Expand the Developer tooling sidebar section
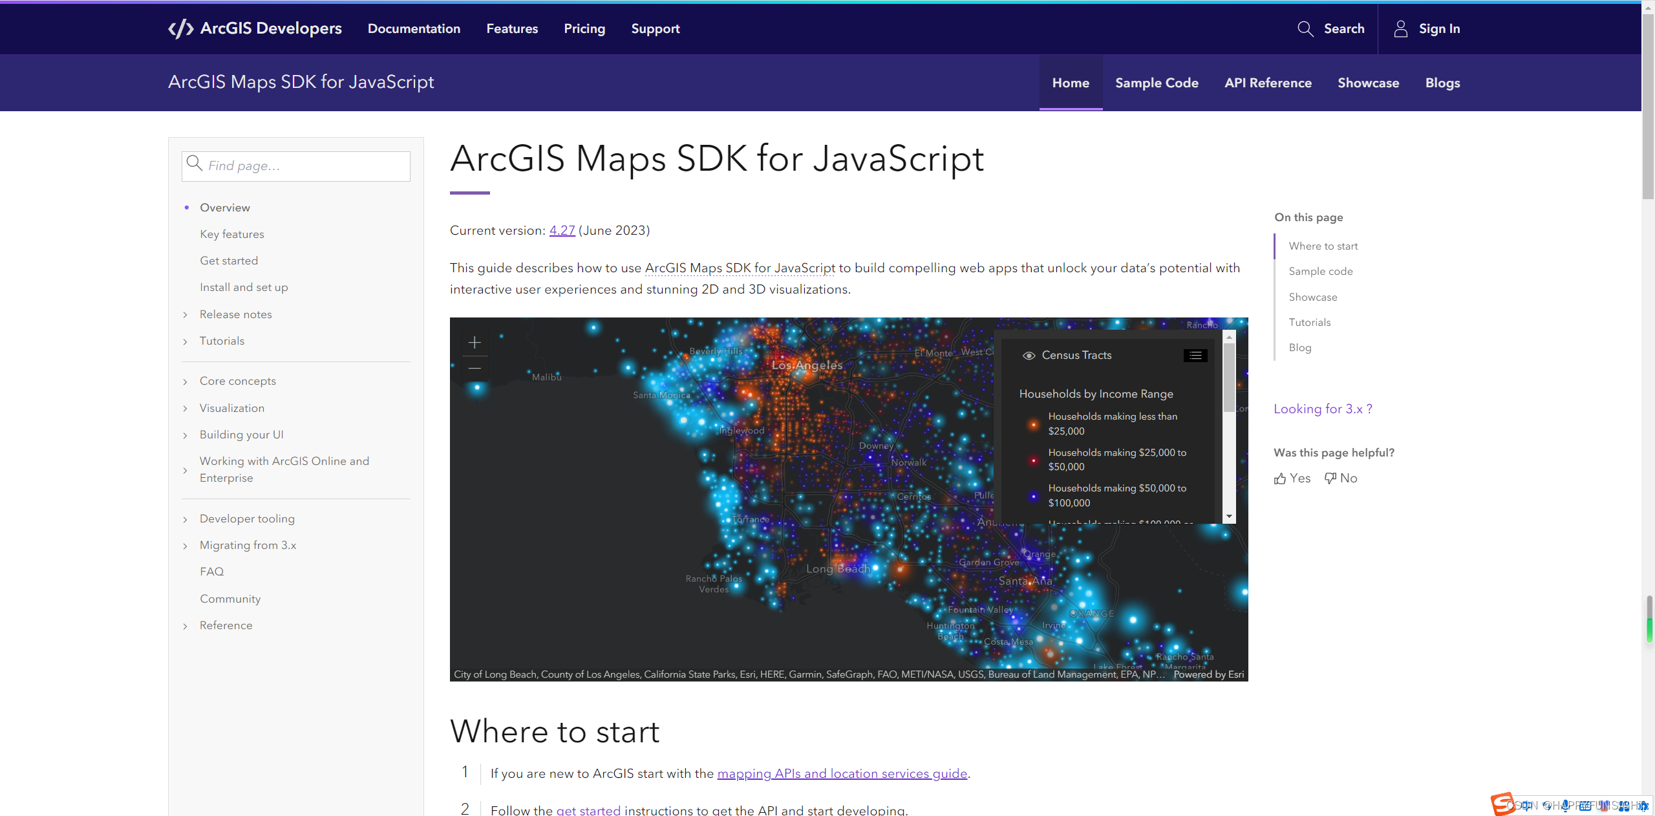1655x816 pixels. pos(186,519)
